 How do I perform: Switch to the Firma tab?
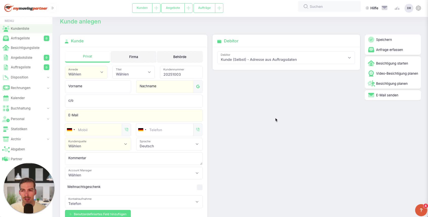click(x=134, y=57)
